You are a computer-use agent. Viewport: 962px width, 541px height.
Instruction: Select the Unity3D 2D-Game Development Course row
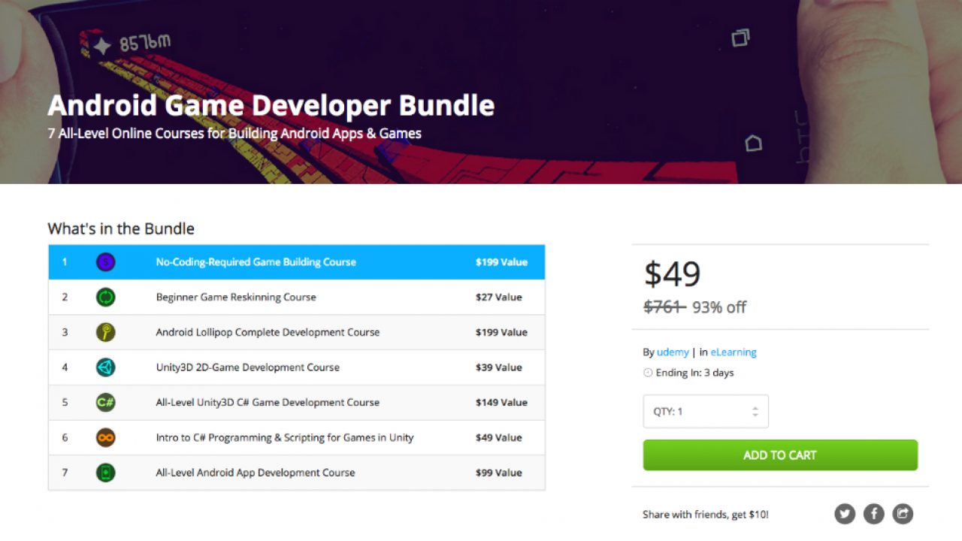[x=247, y=367]
